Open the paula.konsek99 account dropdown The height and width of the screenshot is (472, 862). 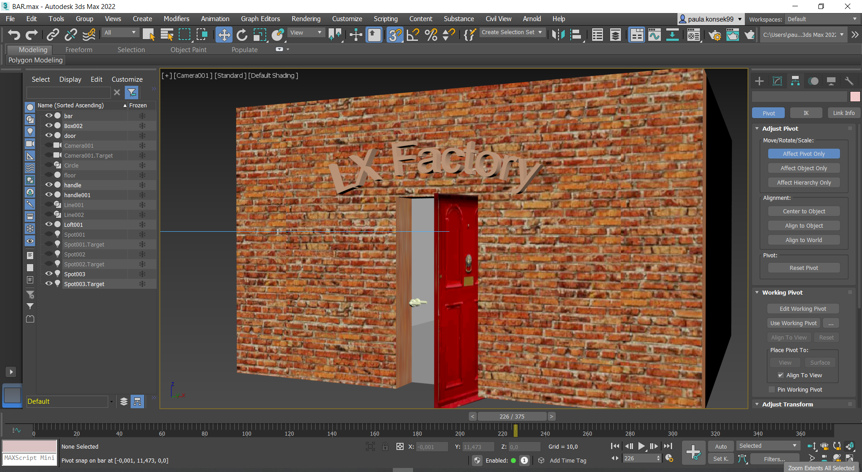click(710, 19)
